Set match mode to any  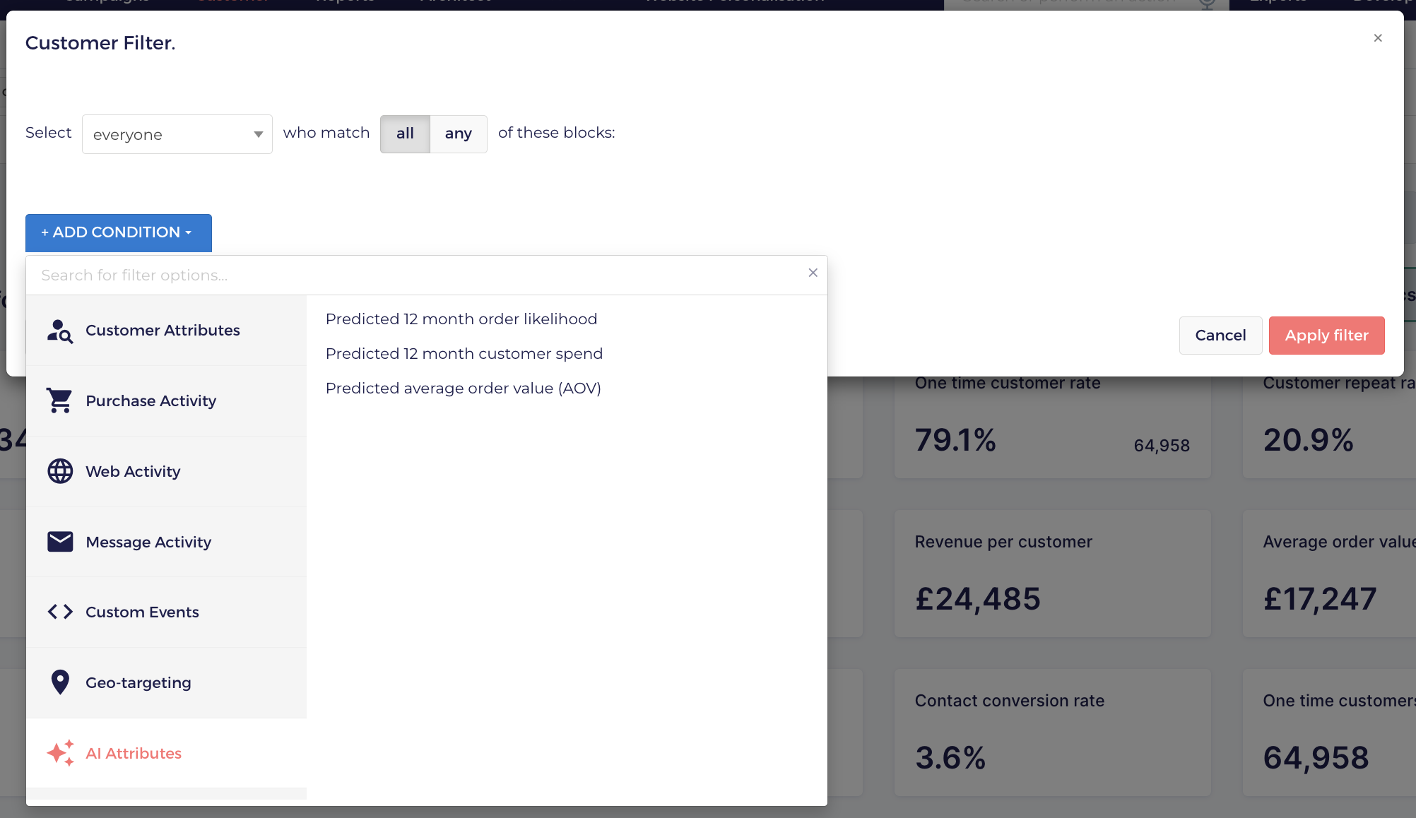(459, 134)
